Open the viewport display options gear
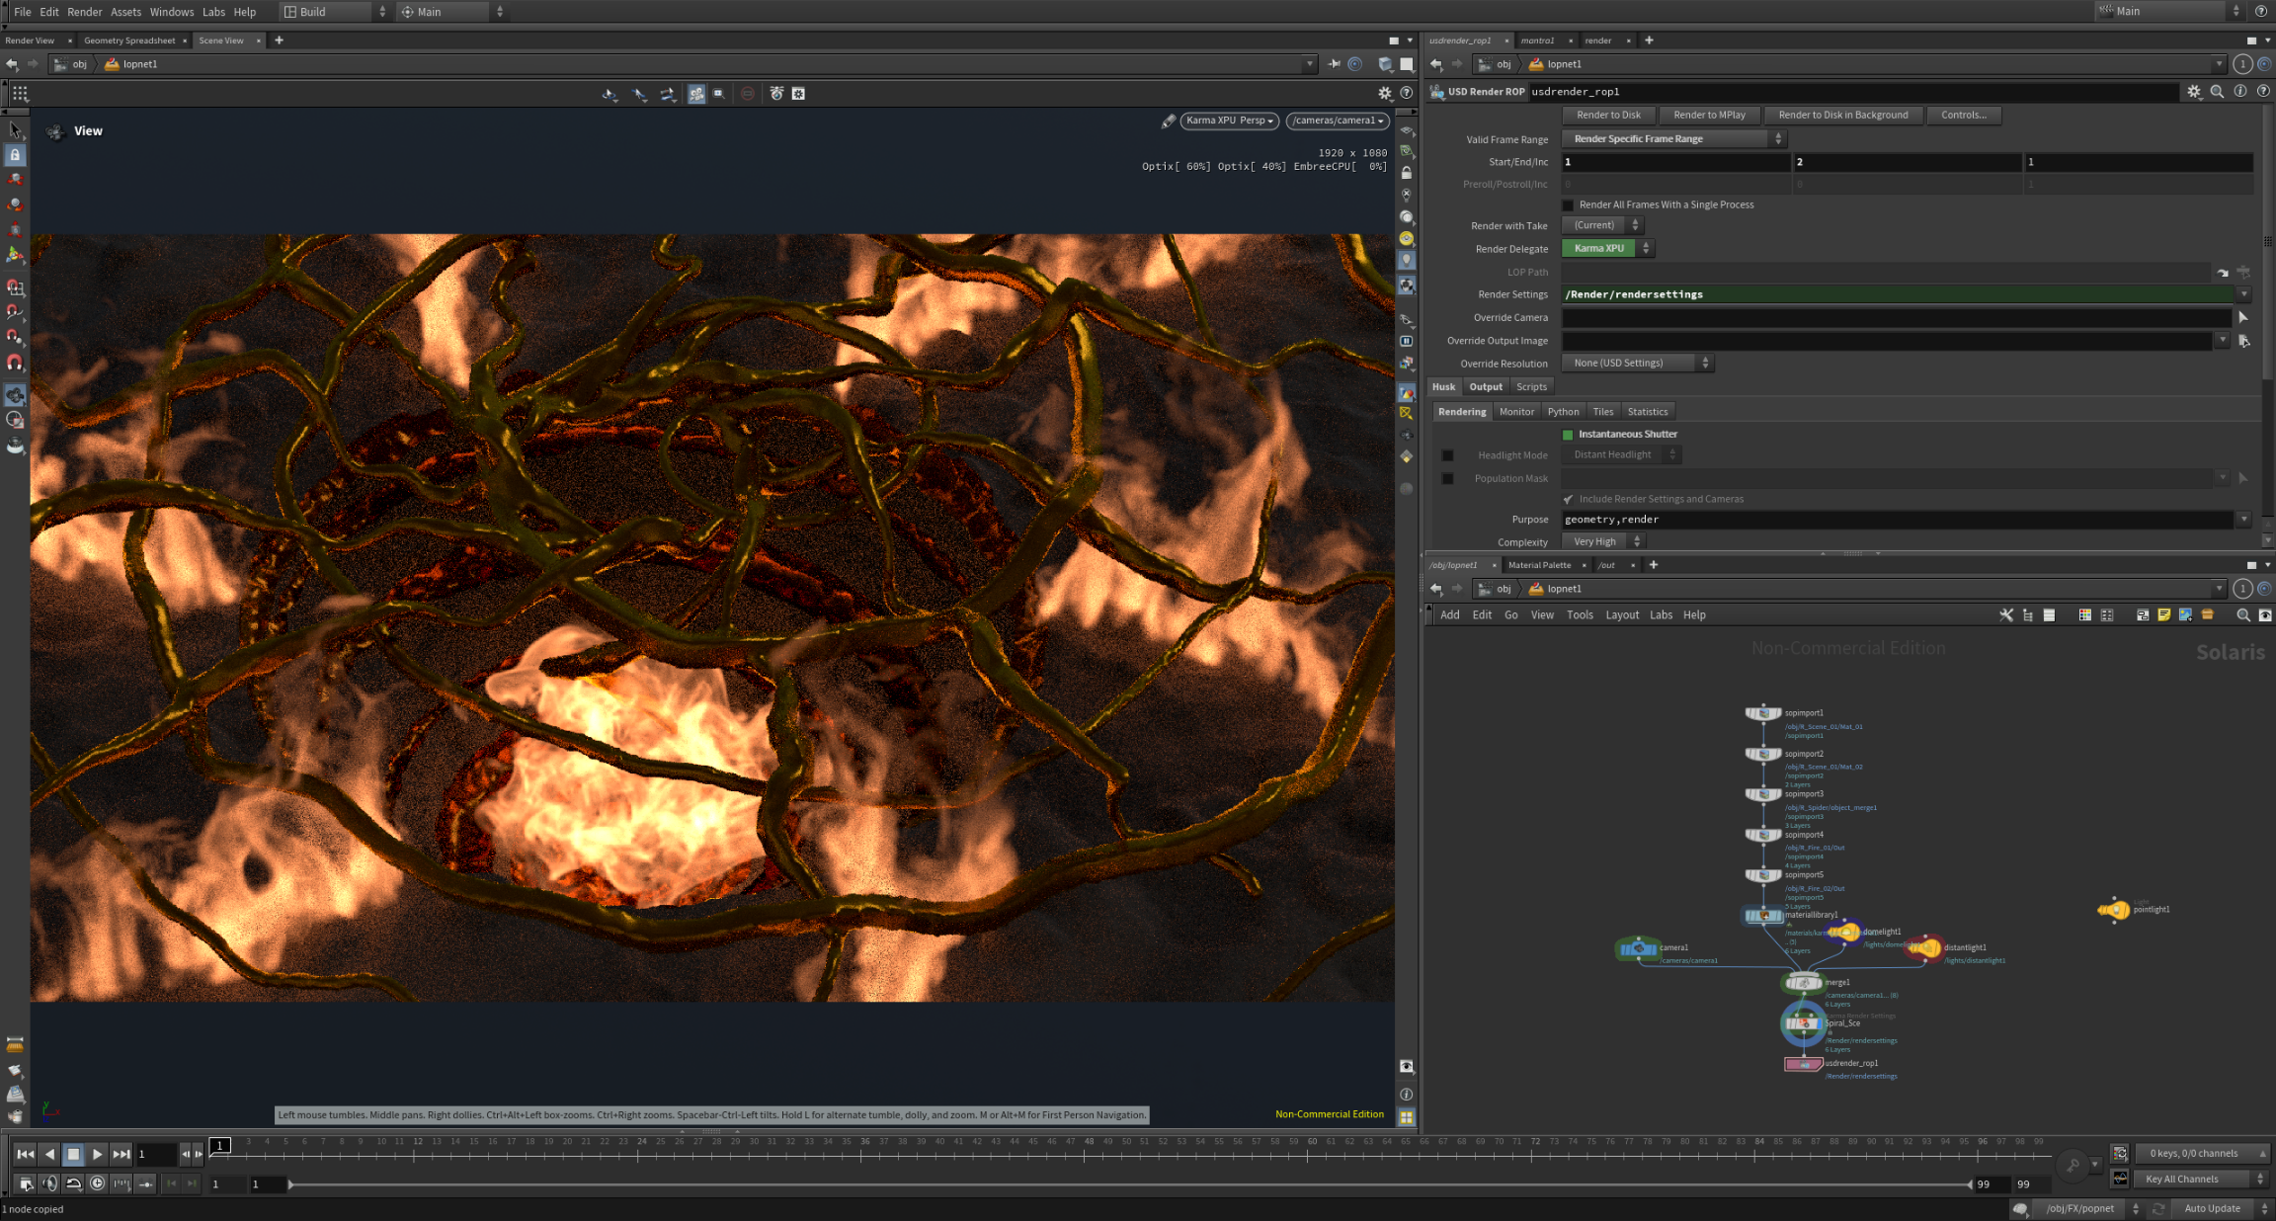This screenshot has height=1221, width=2276. point(1385,93)
